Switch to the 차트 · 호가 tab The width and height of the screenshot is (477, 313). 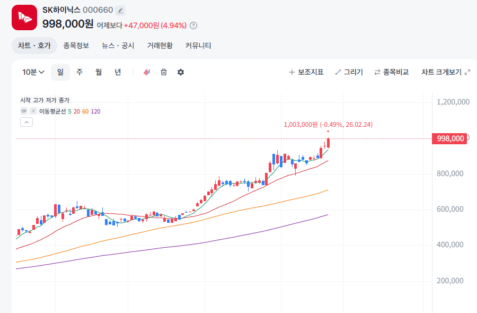click(x=34, y=46)
